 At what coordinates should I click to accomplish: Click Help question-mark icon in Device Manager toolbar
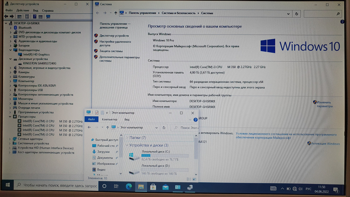[x=35, y=16]
